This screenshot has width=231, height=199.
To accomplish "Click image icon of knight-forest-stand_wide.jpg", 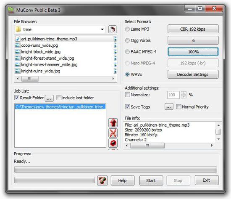I will pos(18,58).
